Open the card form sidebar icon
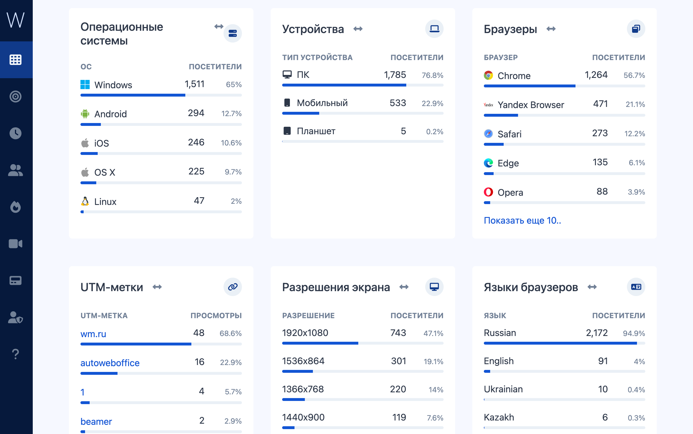Image resolution: width=693 pixels, height=434 pixels. click(16, 281)
